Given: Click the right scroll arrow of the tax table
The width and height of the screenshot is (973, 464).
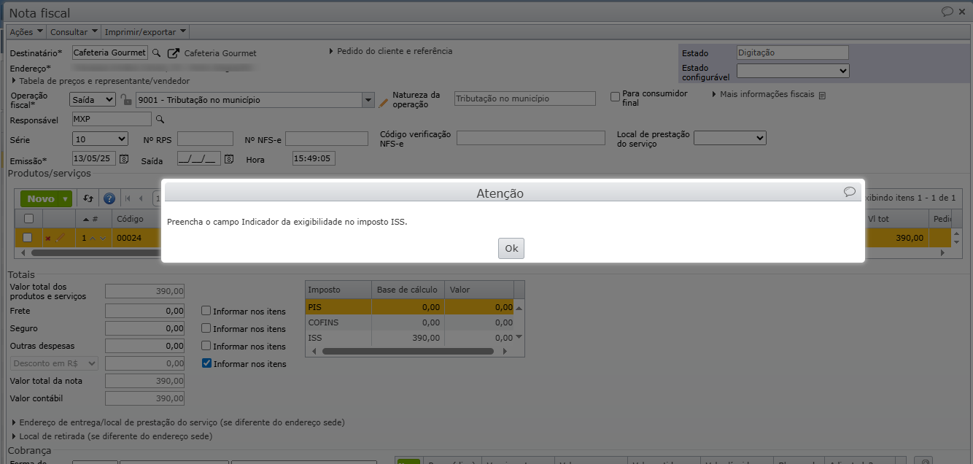Looking at the screenshot, I should point(505,351).
